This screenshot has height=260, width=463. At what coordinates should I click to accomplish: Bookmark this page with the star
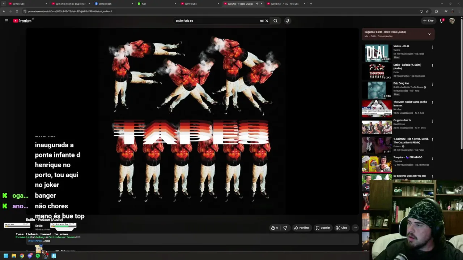[427, 11]
